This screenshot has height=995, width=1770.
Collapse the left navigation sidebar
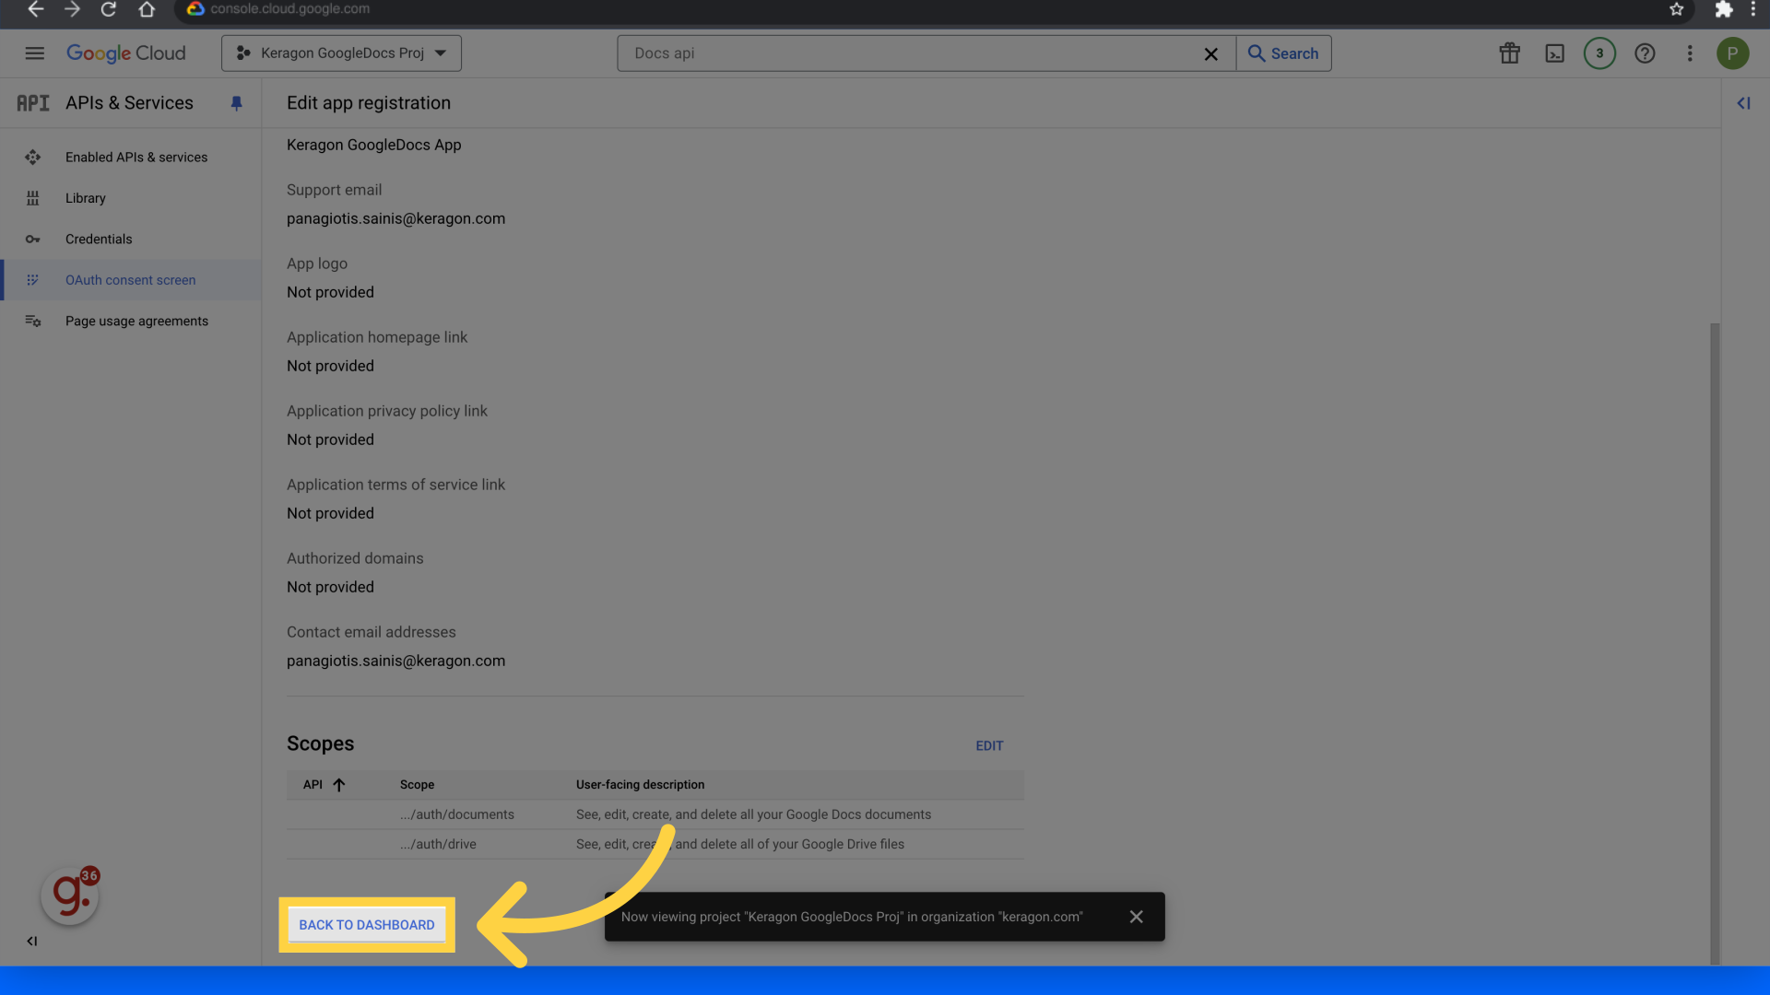point(32,941)
